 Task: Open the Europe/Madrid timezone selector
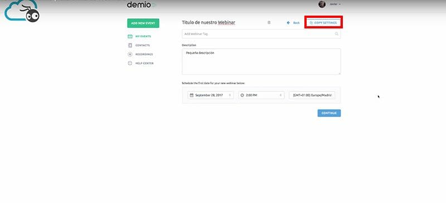[x=312, y=95]
